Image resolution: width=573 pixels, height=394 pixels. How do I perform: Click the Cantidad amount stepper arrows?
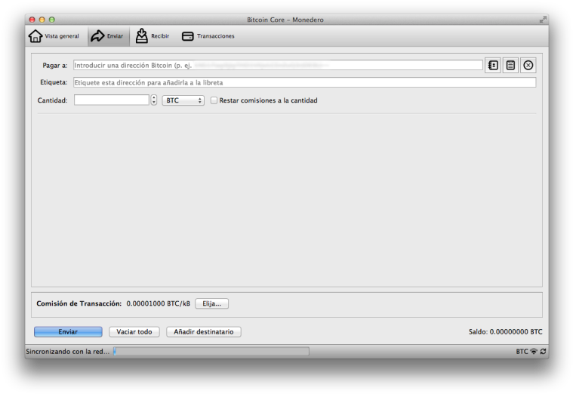click(154, 100)
